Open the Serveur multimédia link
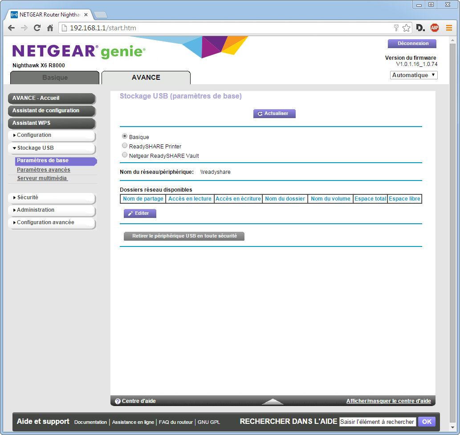The height and width of the screenshot is (435, 460). (42, 178)
